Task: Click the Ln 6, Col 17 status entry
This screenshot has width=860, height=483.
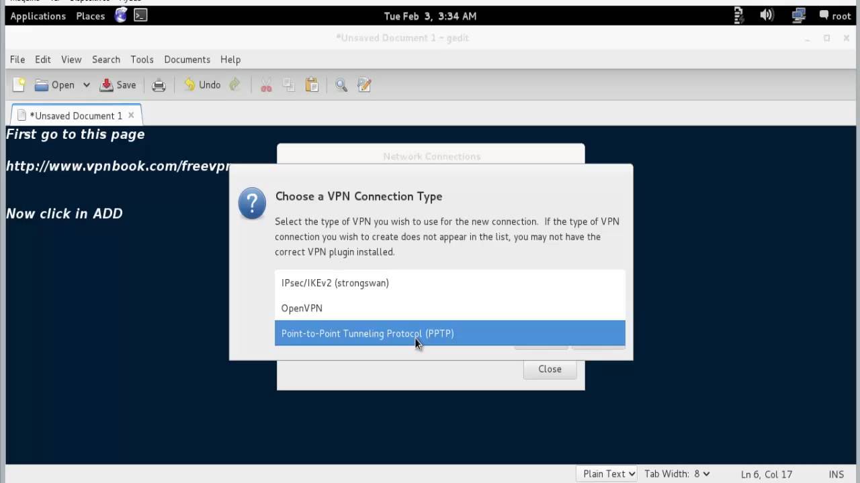Action: coord(766,474)
